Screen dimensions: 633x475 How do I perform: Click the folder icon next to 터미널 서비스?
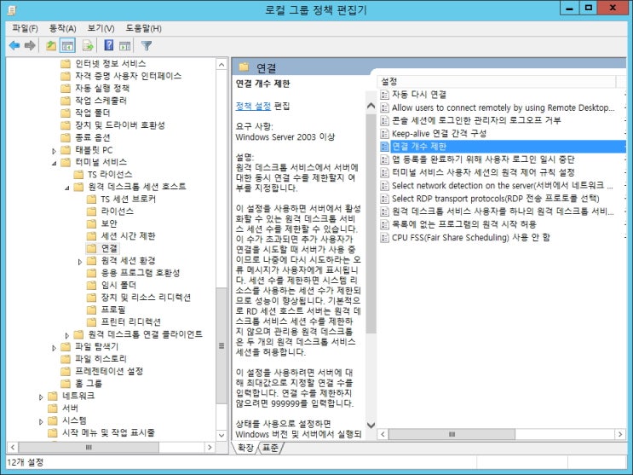66,162
